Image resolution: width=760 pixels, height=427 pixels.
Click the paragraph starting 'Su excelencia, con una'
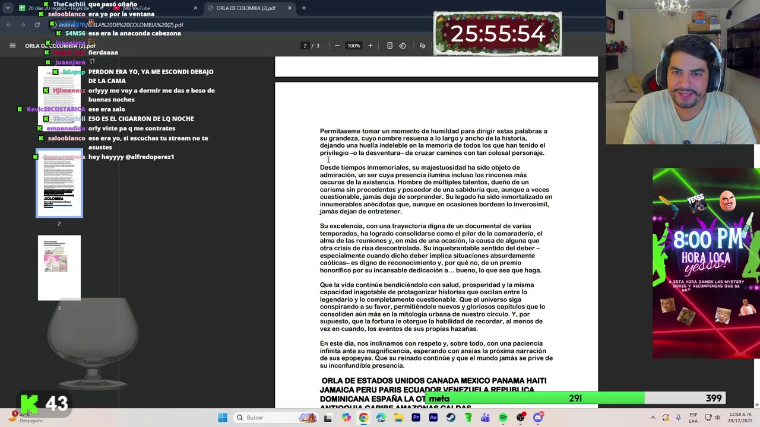[x=431, y=248]
